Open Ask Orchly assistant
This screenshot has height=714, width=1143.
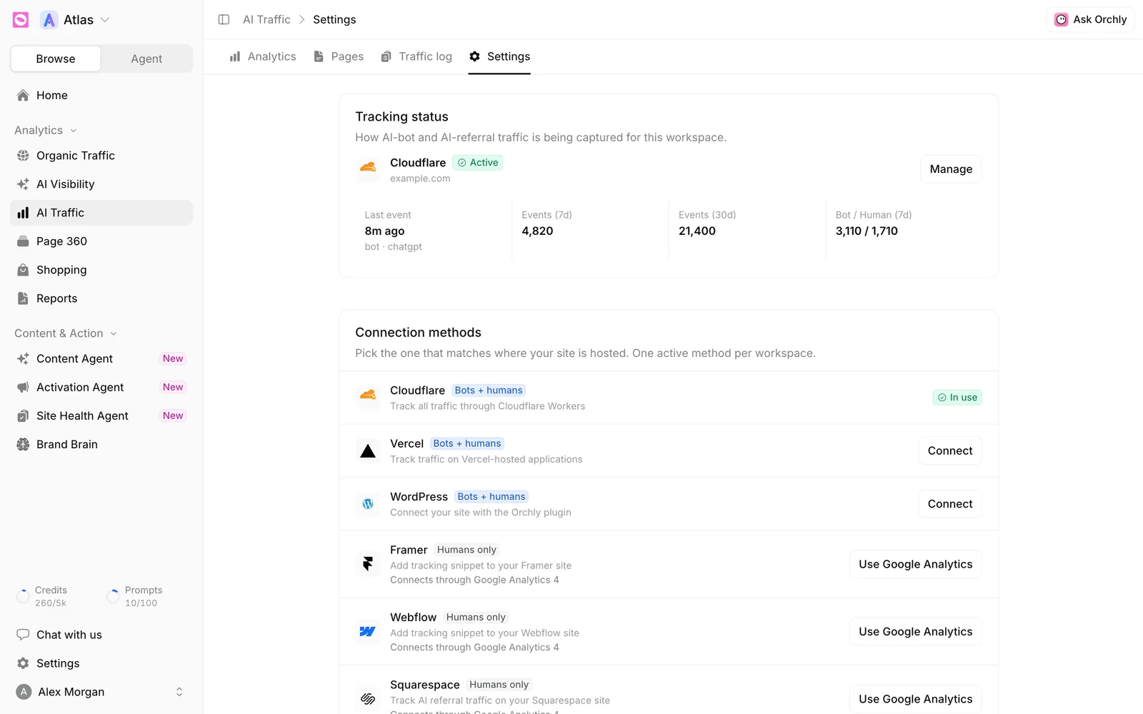pyautogui.click(x=1090, y=19)
